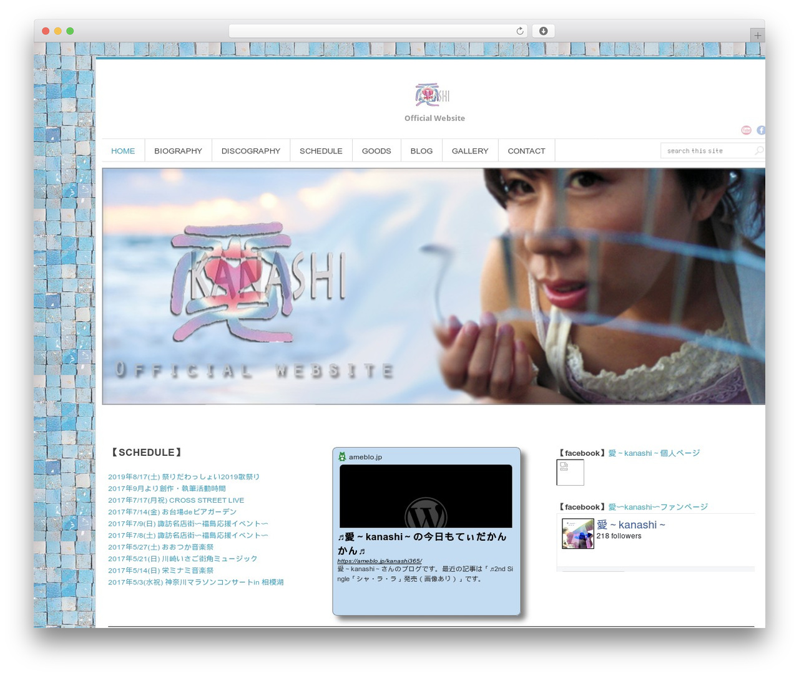This screenshot has width=799, height=676.
Task: Open the ameblo blog card title link
Action: pyautogui.click(x=422, y=543)
